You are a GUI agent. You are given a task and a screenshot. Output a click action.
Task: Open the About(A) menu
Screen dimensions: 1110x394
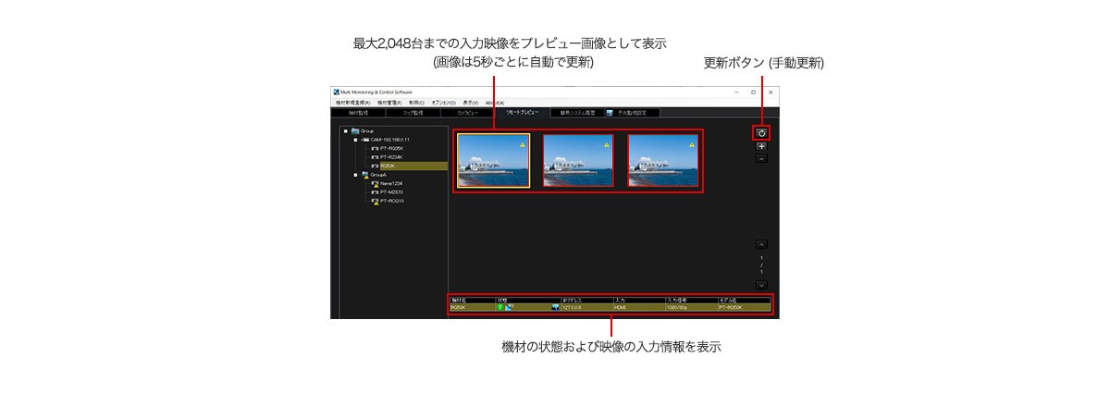(x=495, y=103)
